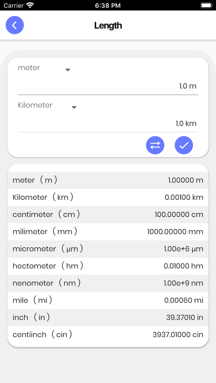
Task: Tap the back arrow button
Action: tap(15, 25)
